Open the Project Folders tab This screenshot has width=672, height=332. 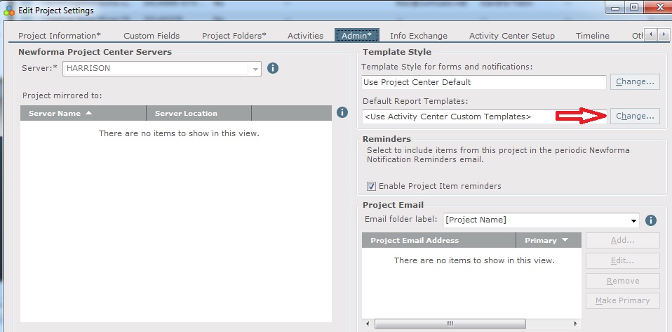click(x=234, y=36)
